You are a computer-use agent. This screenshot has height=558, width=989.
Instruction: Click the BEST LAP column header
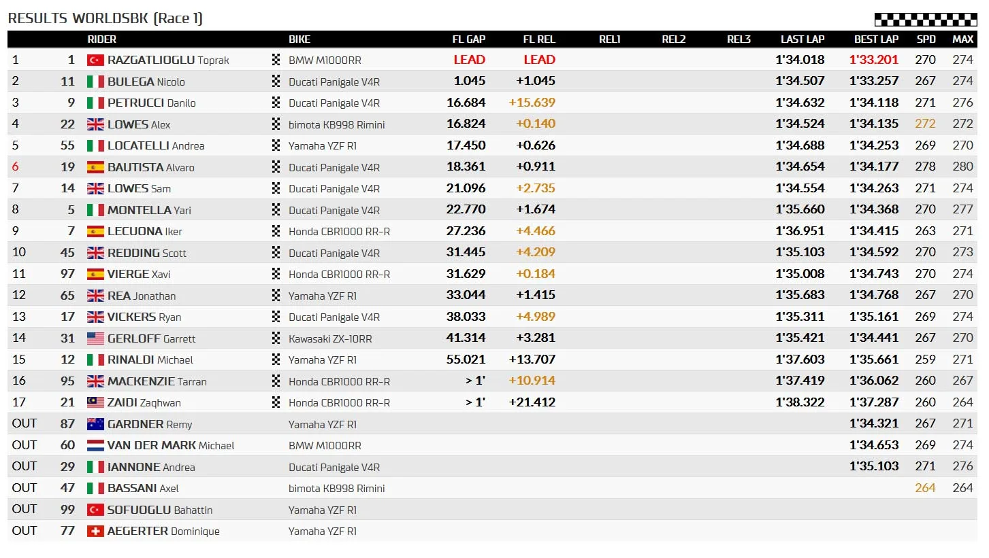click(876, 39)
